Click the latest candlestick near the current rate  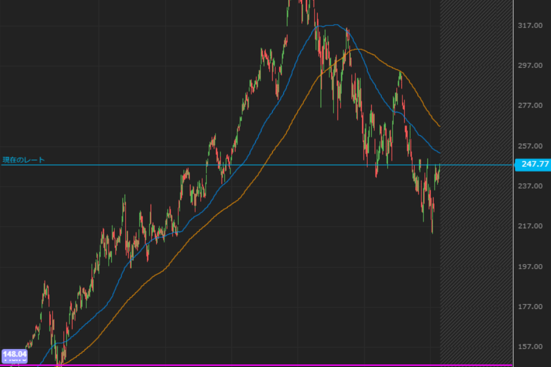tap(439, 171)
